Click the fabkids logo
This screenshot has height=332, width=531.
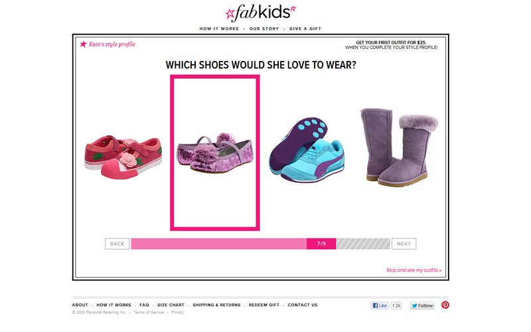[x=260, y=13]
